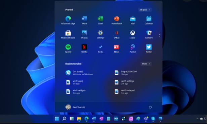207x124 pixels.
Task: Open Paint from the taskbar
Action: [138, 119]
